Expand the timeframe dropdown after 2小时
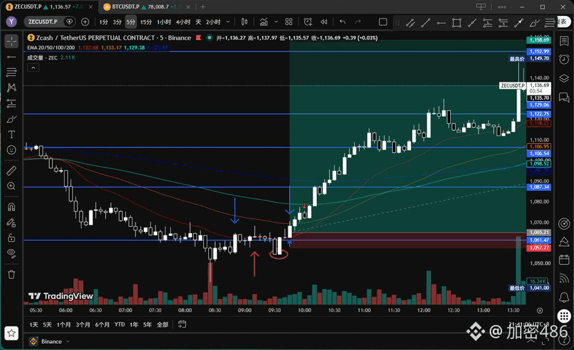574x350 pixels. [x=228, y=22]
